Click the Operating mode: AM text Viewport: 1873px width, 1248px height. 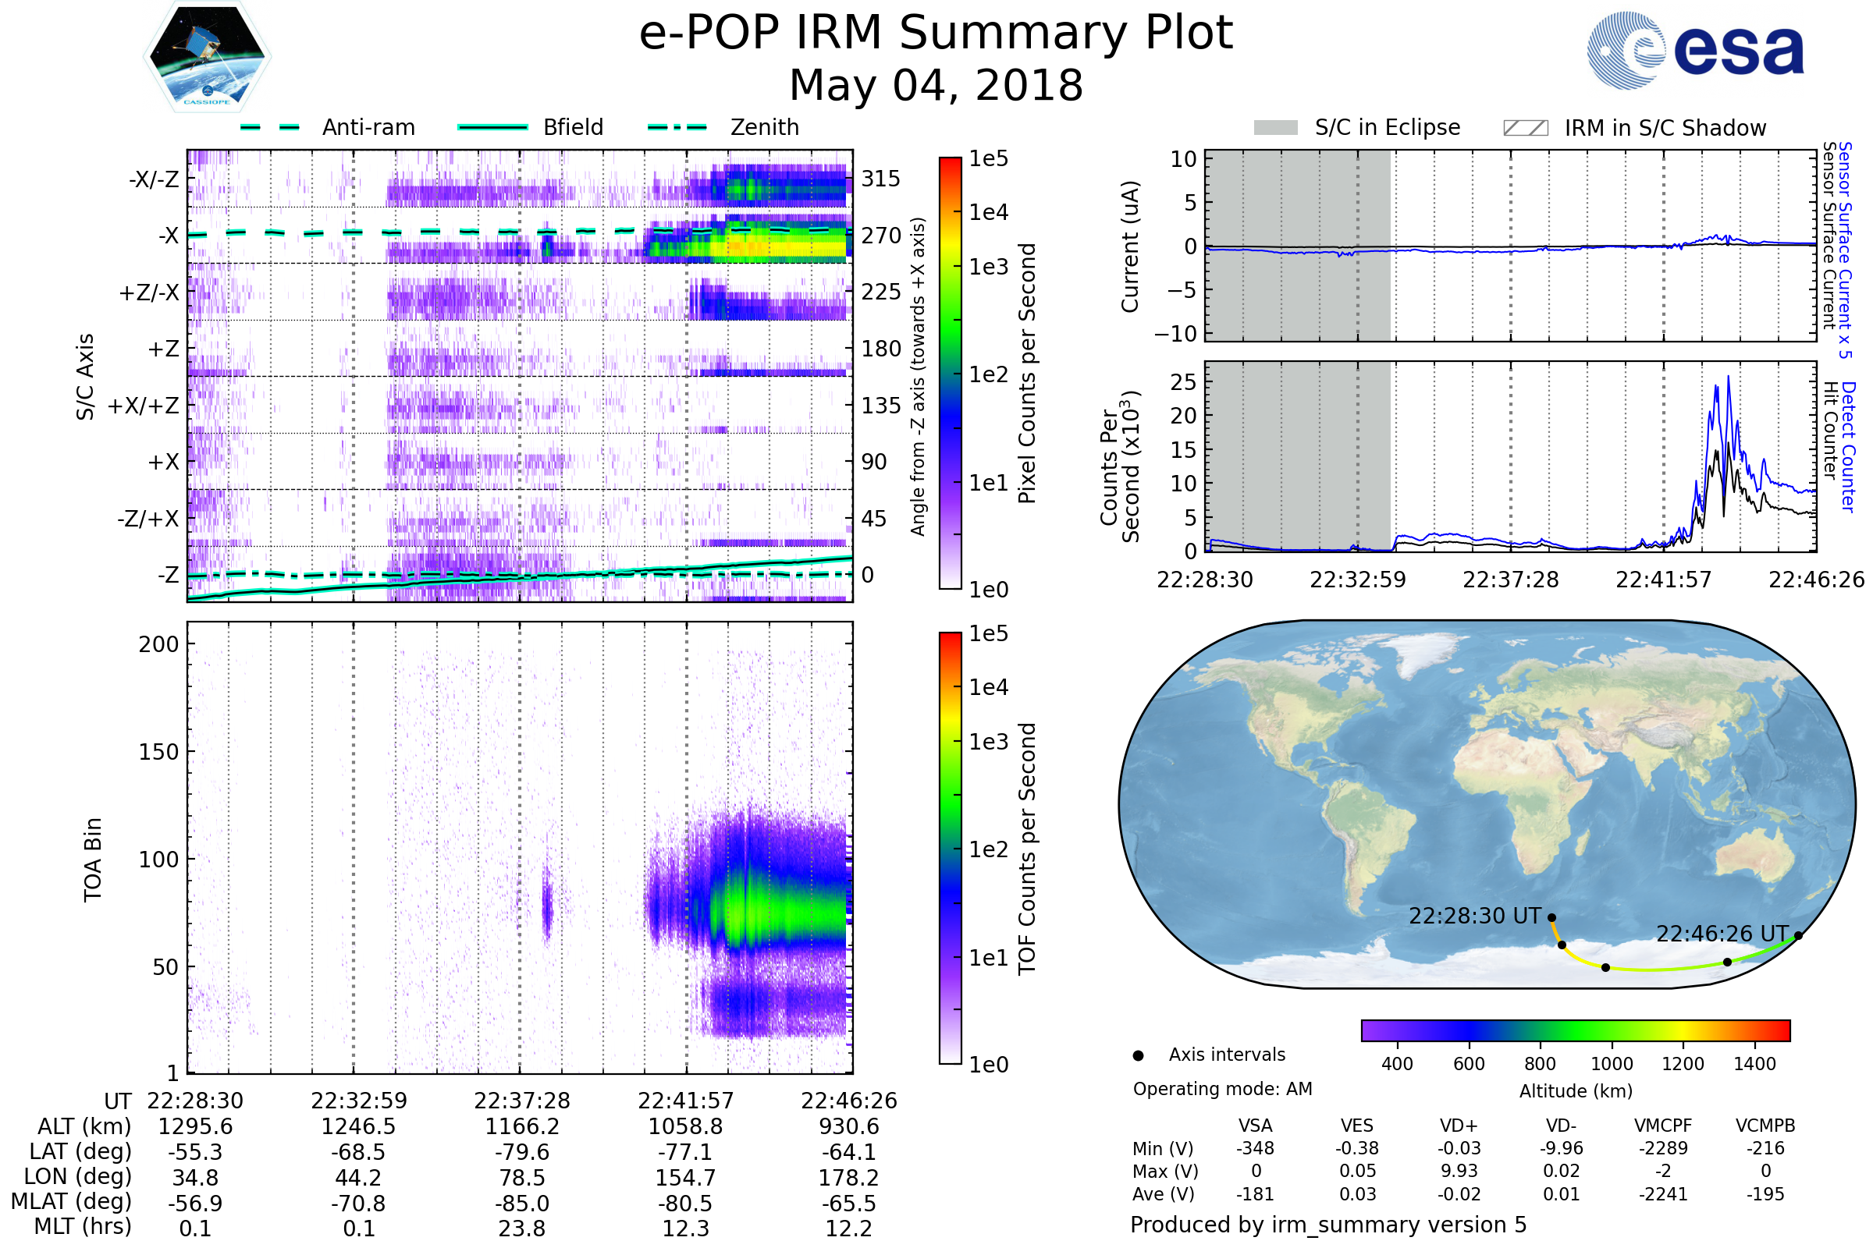coord(1222,1089)
